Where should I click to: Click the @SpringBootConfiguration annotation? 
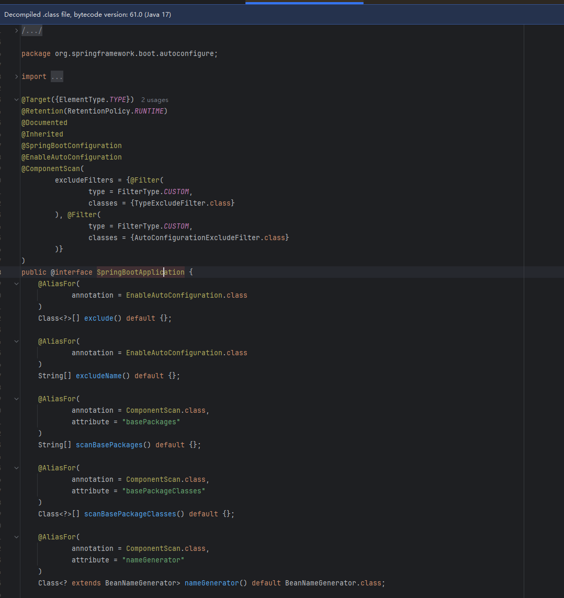[x=72, y=145]
